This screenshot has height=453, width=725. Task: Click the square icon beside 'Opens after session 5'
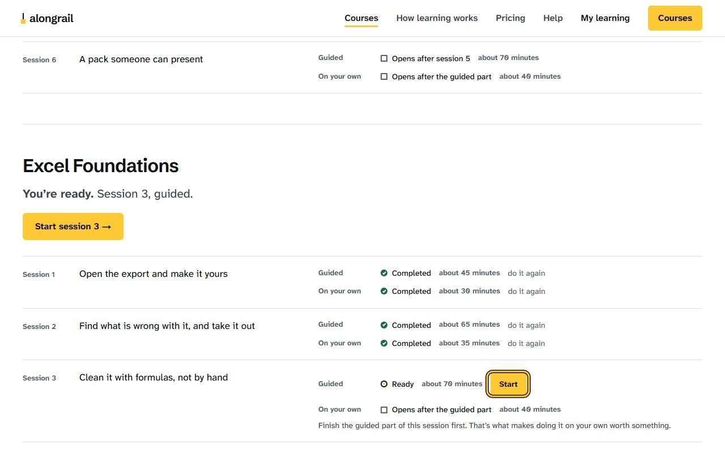point(384,58)
